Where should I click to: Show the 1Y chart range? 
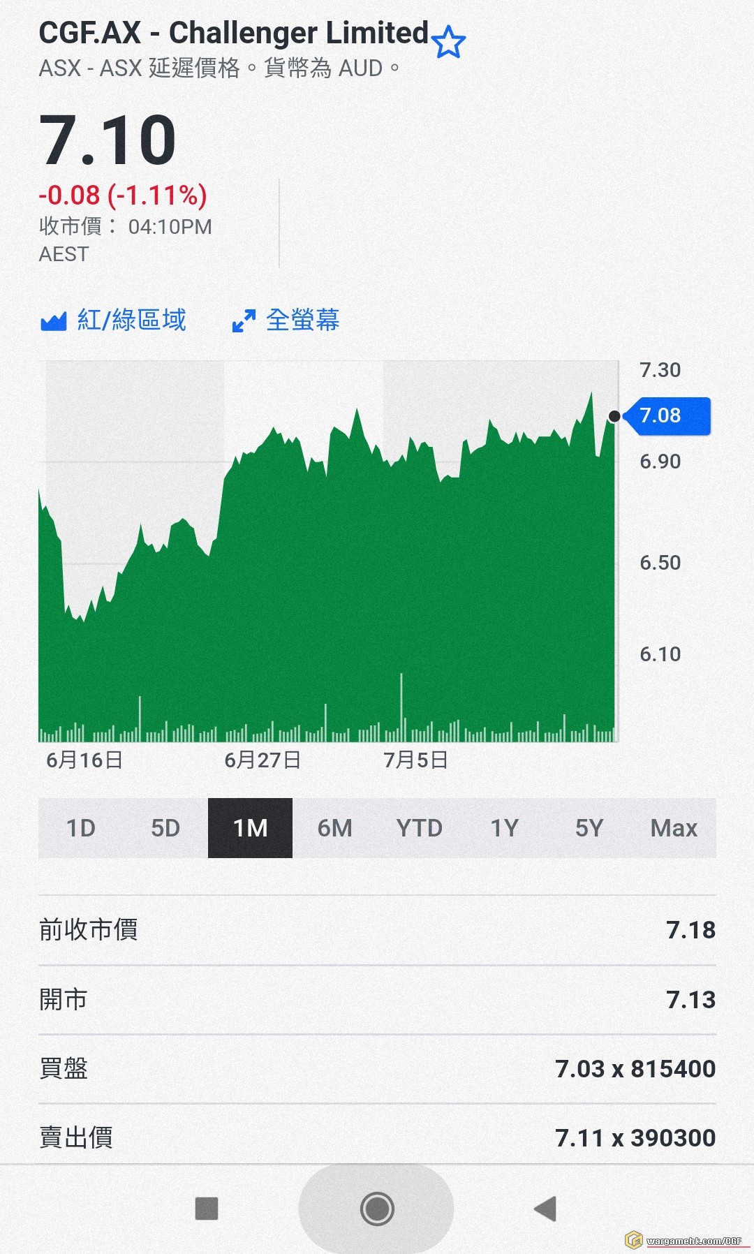point(504,828)
